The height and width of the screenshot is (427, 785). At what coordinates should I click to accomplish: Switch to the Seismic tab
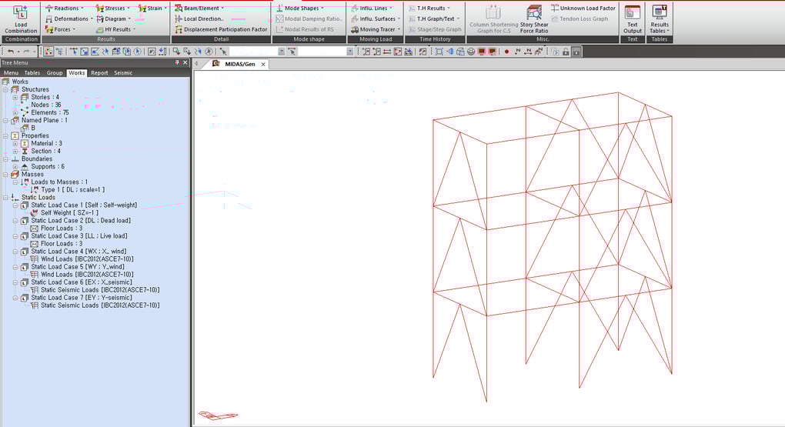[123, 72]
